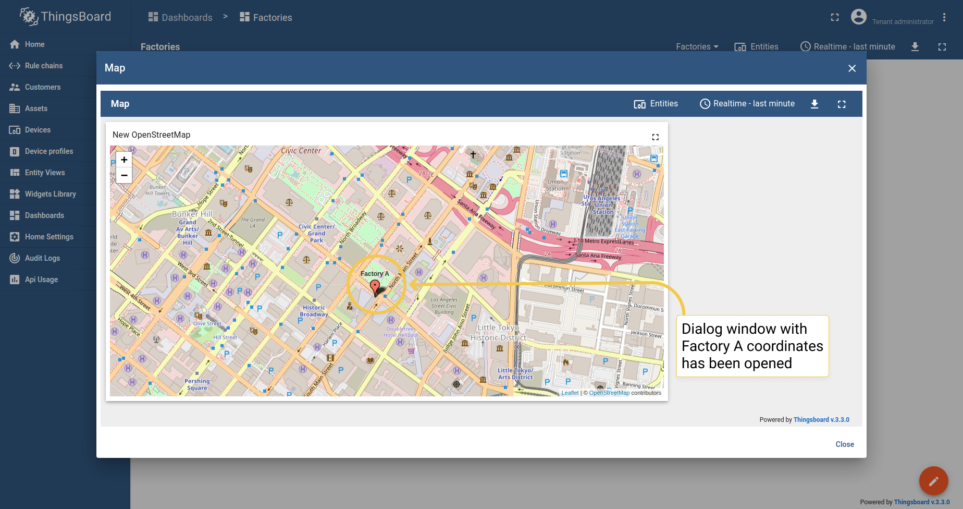
Task: Close the Map dialog with X
Action: 852,68
